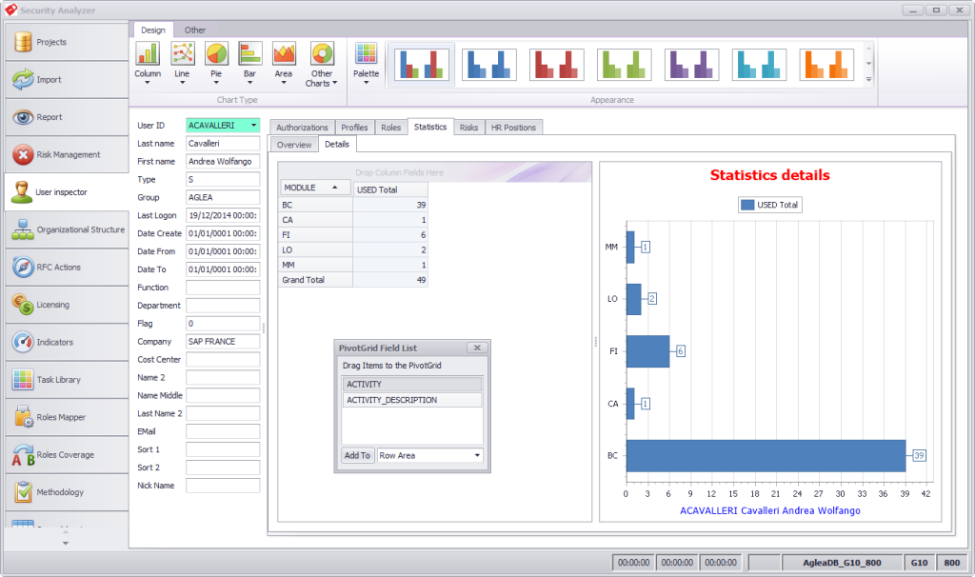Select the green chart appearance style
The image size is (975, 577).
pos(624,64)
